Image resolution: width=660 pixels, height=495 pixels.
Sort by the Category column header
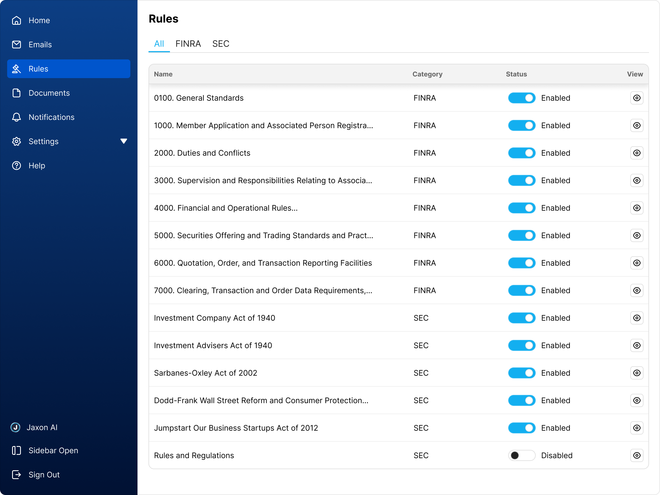point(427,74)
